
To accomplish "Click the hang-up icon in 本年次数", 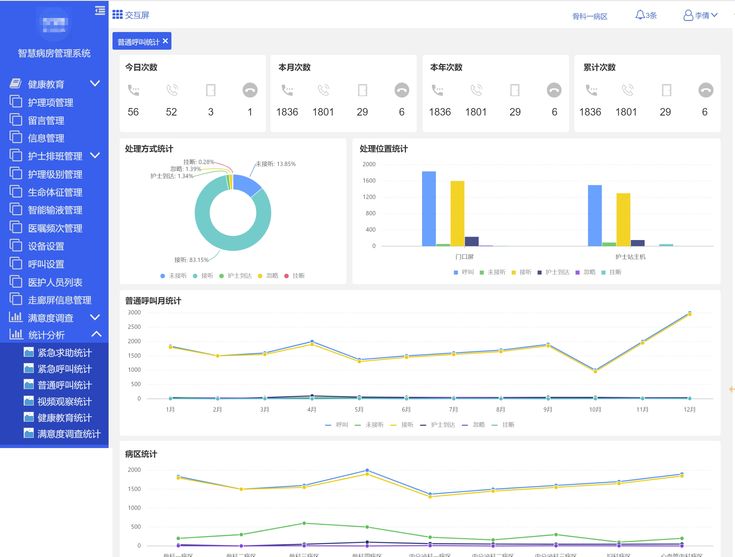I will coord(554,90).
